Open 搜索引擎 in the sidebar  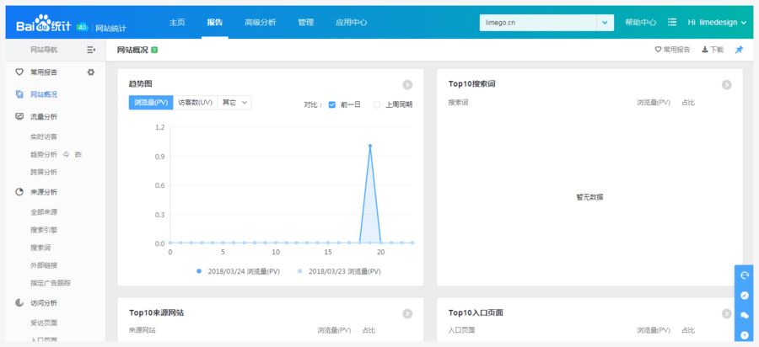point(44,229)
